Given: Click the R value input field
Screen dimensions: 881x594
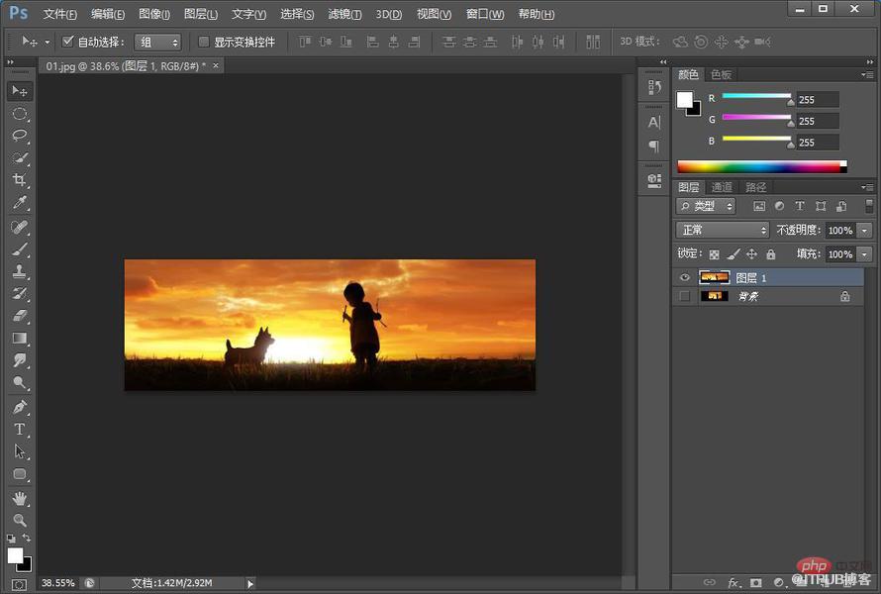Looking at the screenshot, I should coord(818,99).
